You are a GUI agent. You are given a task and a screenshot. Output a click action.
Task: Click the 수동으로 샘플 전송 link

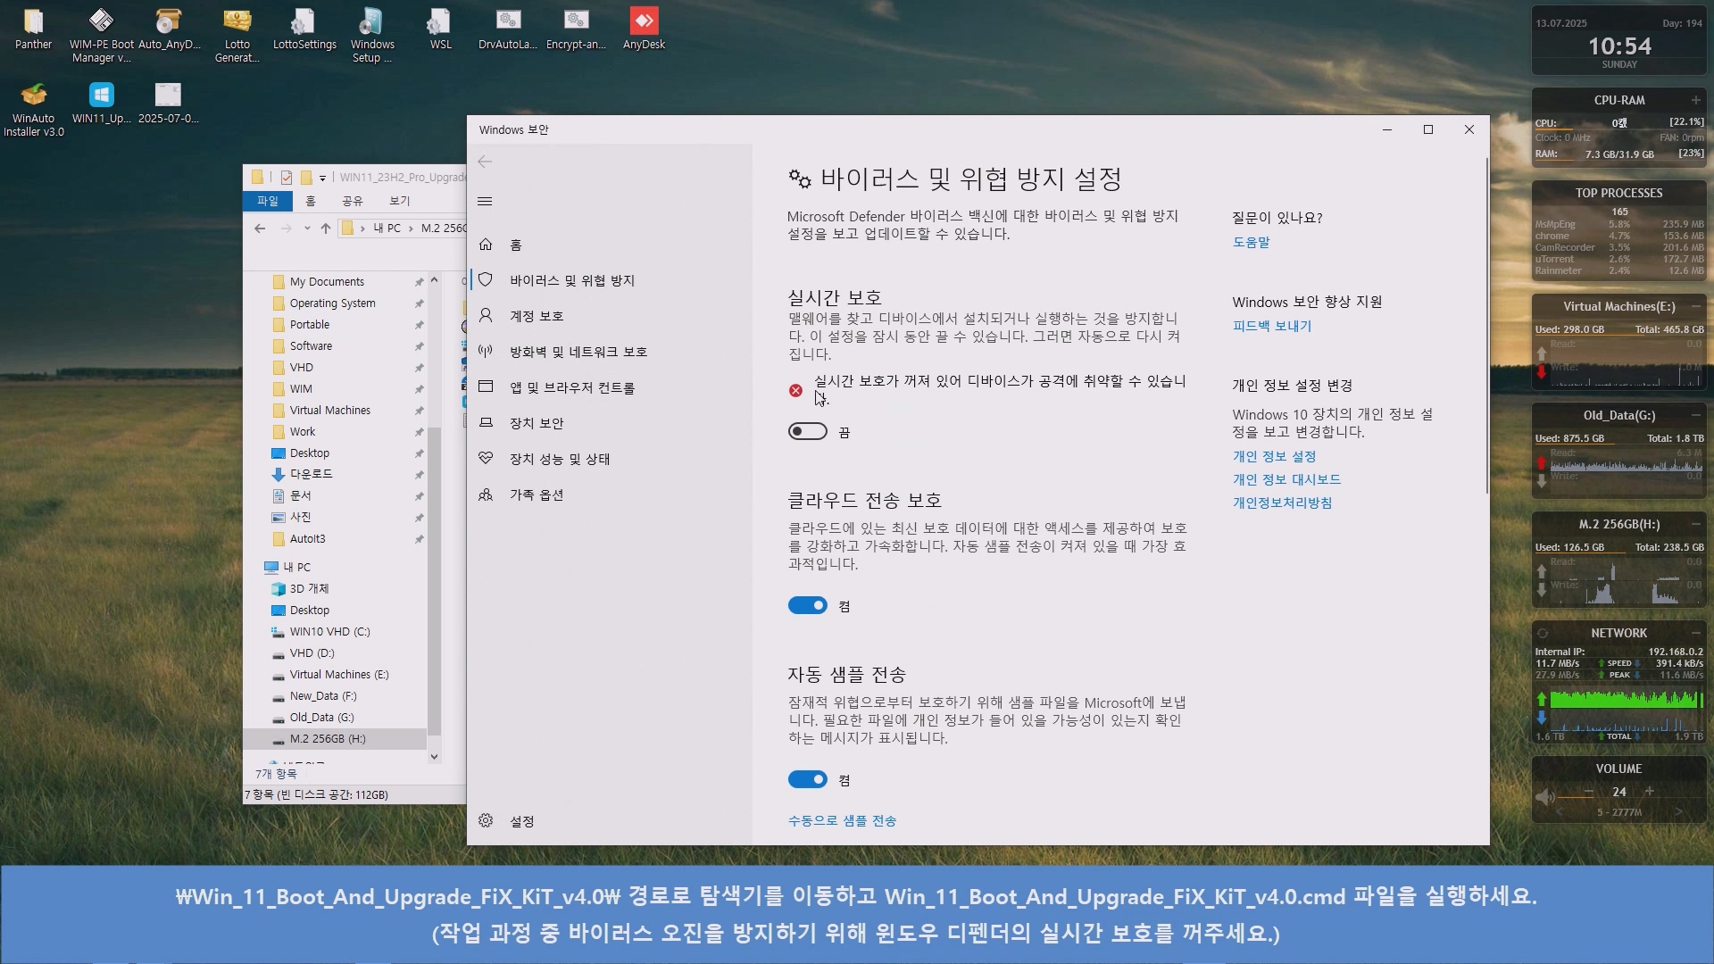[841, 821]
